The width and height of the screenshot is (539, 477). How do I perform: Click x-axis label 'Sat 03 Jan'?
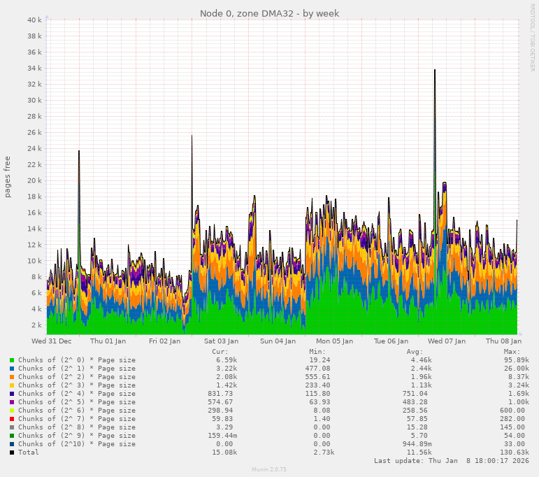(x=221, y=341)
